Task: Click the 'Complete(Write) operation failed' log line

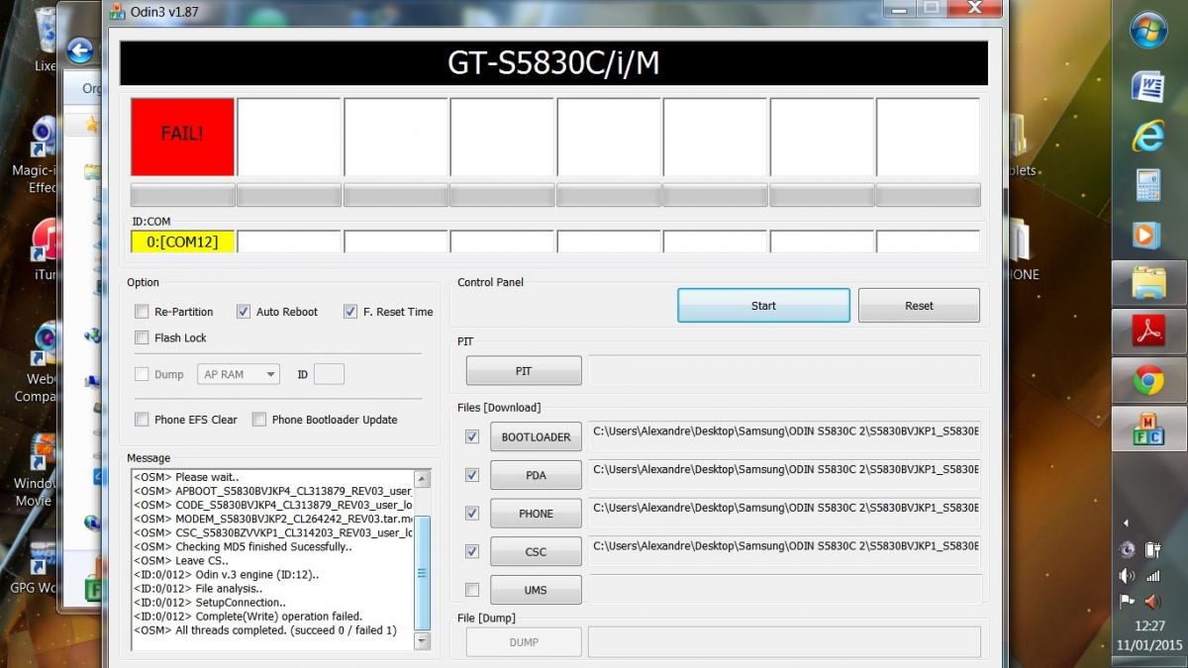Action: pyautogui.click(x=247, y=616)
